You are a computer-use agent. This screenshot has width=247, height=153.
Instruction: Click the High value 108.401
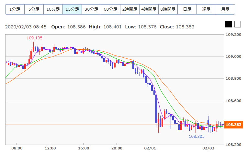(113, 27)
